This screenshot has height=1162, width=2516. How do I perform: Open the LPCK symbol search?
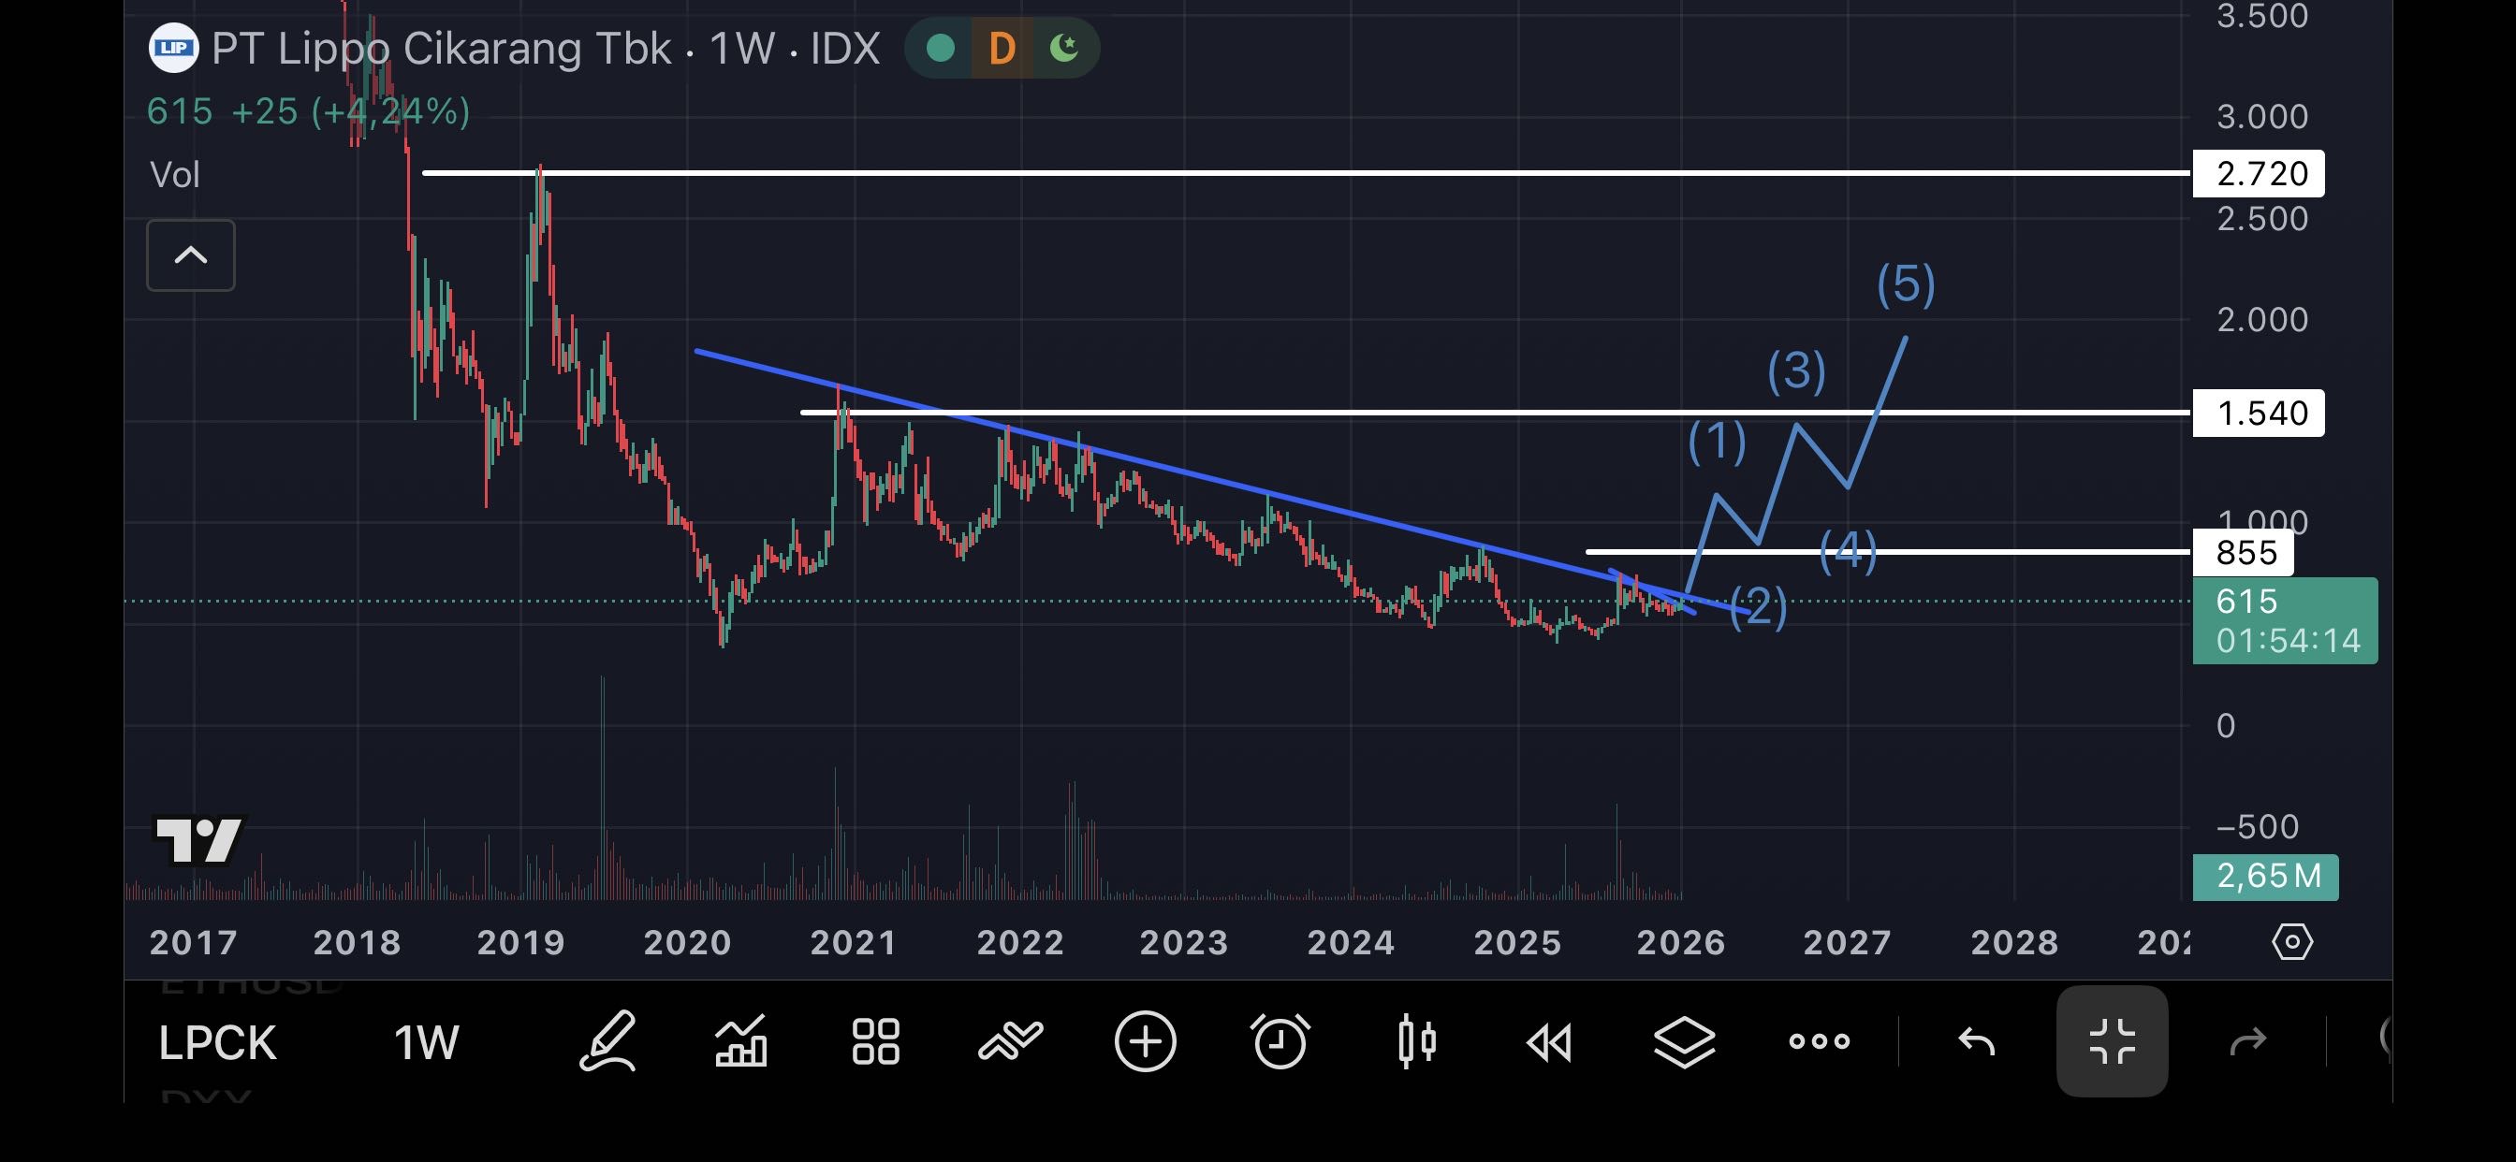(217, 1043)
